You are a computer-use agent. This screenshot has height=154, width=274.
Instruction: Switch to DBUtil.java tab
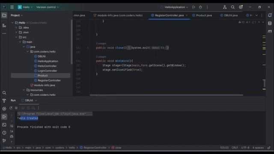pyautogui.click(x=229, y=15)
